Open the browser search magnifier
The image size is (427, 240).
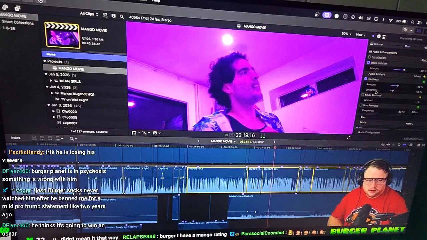pyautogui.click(x=122, y=16)
